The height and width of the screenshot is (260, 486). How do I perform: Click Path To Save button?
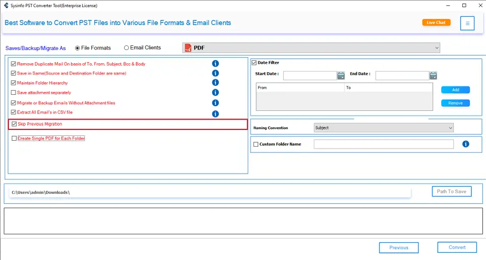451,191
